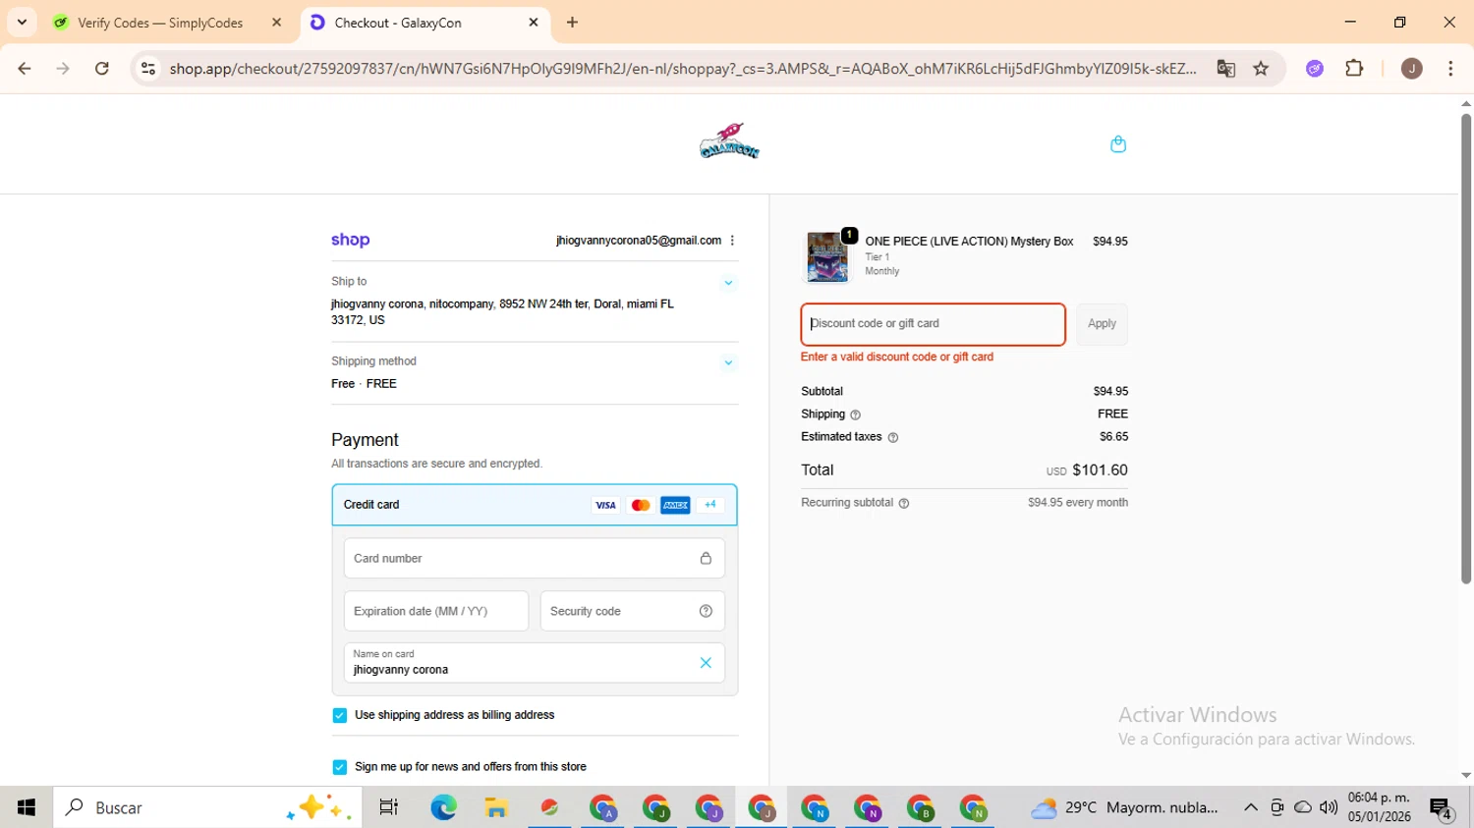Click the card number lock icon

pyautogui.click(x=706, y=558)
